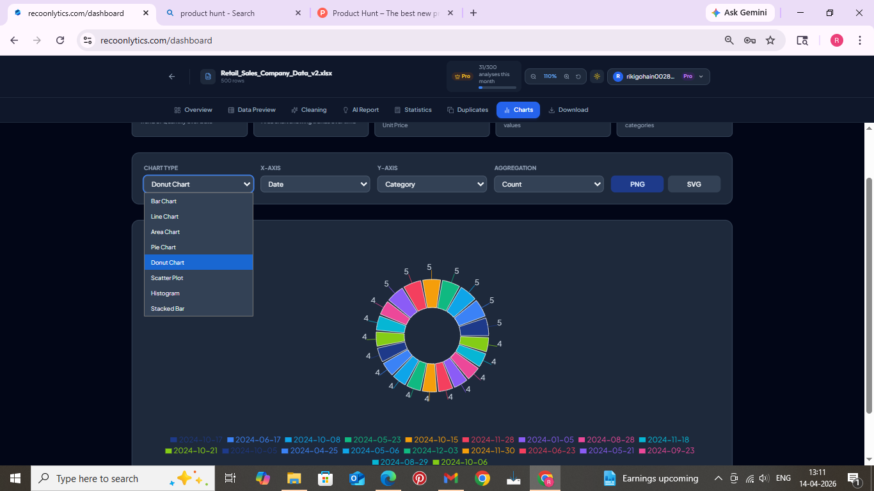Open the Download tab

tap(569, 110)
